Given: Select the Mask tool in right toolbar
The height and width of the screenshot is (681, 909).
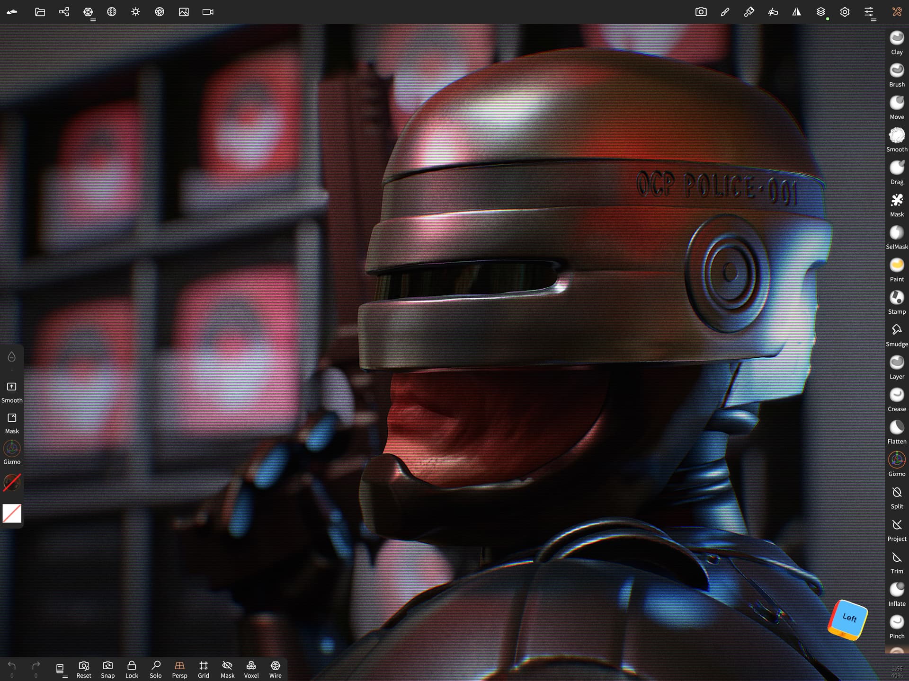Looking at the screenshot, I should [x=897, y=205].
